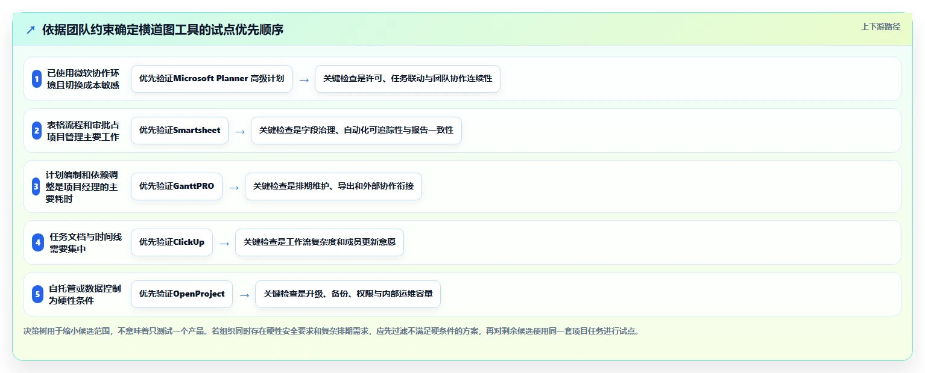Screen dimensions: 925x373
Task: Click the step number 3 badge
Action: point(36,186)
